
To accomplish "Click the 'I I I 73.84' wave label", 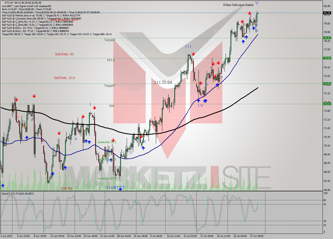I will 163,82.
